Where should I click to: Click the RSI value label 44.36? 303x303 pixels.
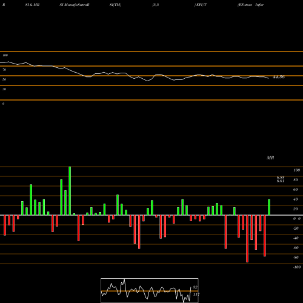tap(279, 77)
